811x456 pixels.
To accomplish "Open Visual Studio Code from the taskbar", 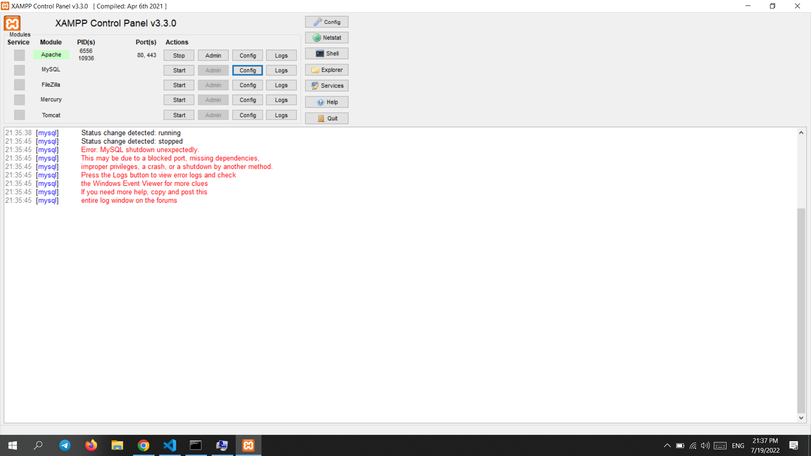I will point(170,445).
